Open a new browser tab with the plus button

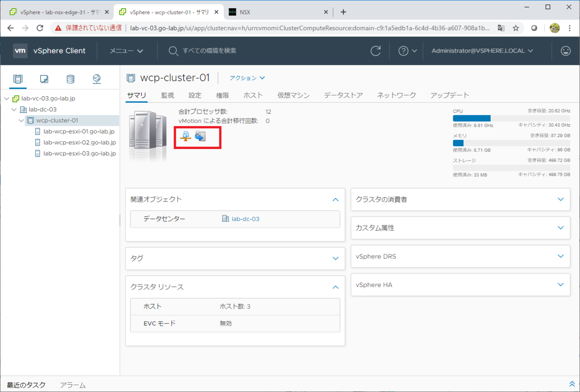coord(343,12)
